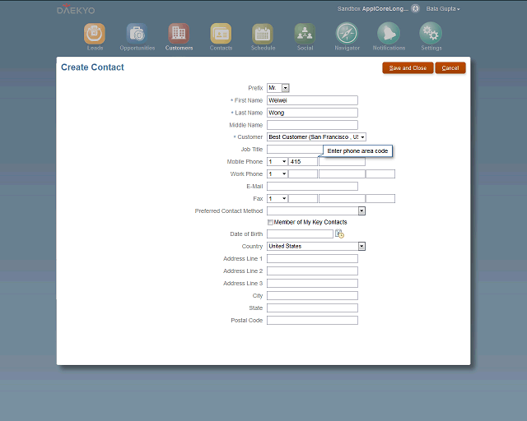This screenshot has width=527, height=421.
Task: Click the Address Line 3 field
Action: [312, 284]
